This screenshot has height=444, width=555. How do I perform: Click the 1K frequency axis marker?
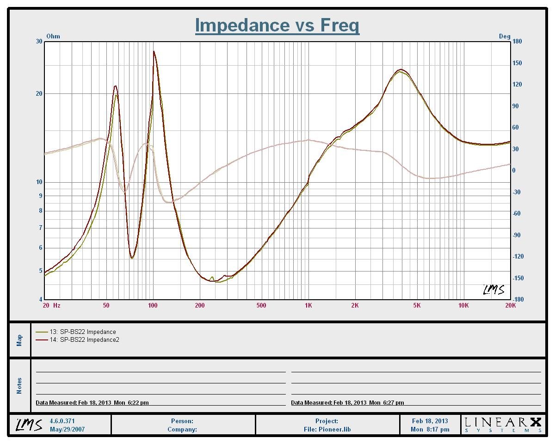click(308, 305)
